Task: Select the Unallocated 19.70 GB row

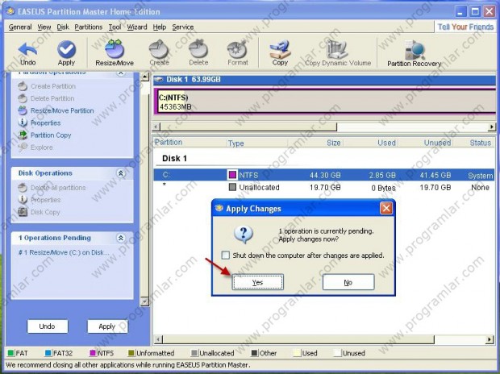Action: [324, 187]
